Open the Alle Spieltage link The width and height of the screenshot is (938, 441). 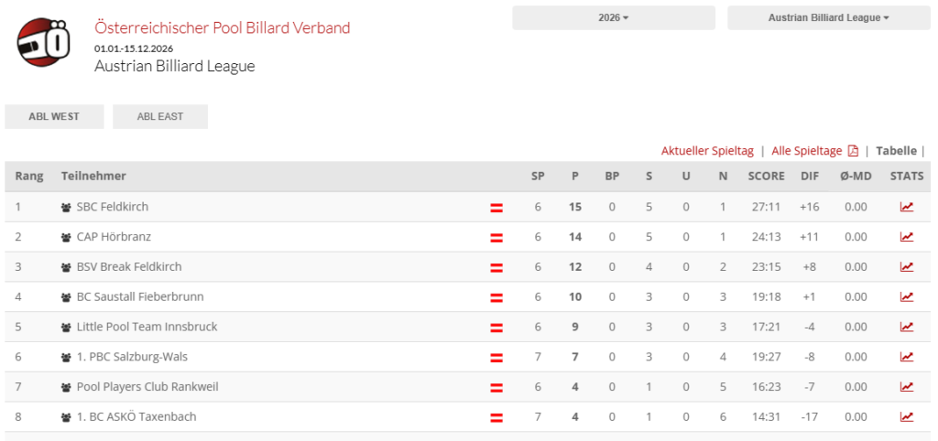click(807, 151)
